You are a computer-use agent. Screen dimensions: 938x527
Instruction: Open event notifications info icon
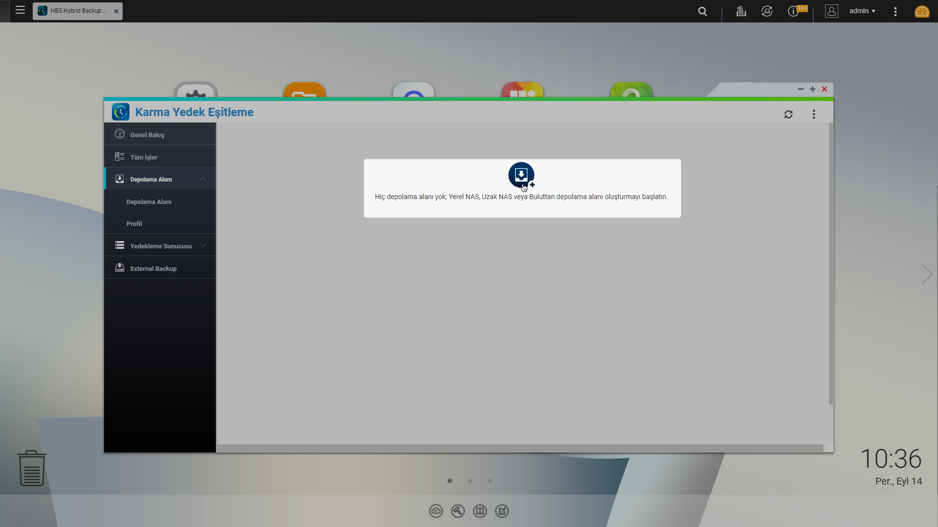click(x=793, y=11)
